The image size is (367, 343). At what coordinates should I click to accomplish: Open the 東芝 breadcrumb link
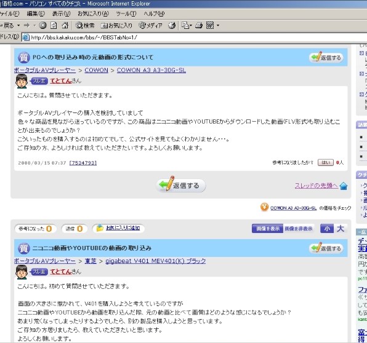pyautogui.click(x=91, y=261)
